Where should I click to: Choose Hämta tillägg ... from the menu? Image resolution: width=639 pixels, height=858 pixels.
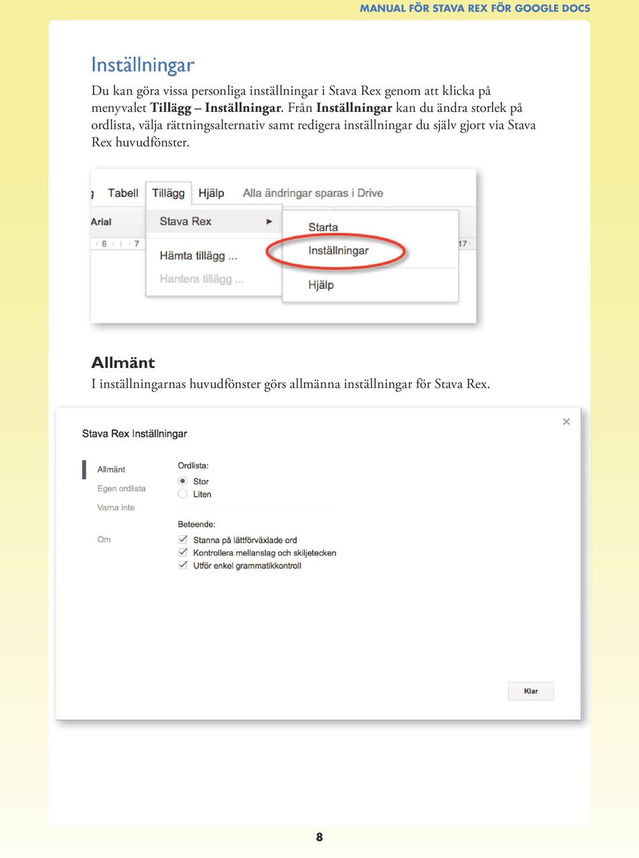[x=198, y=256]
